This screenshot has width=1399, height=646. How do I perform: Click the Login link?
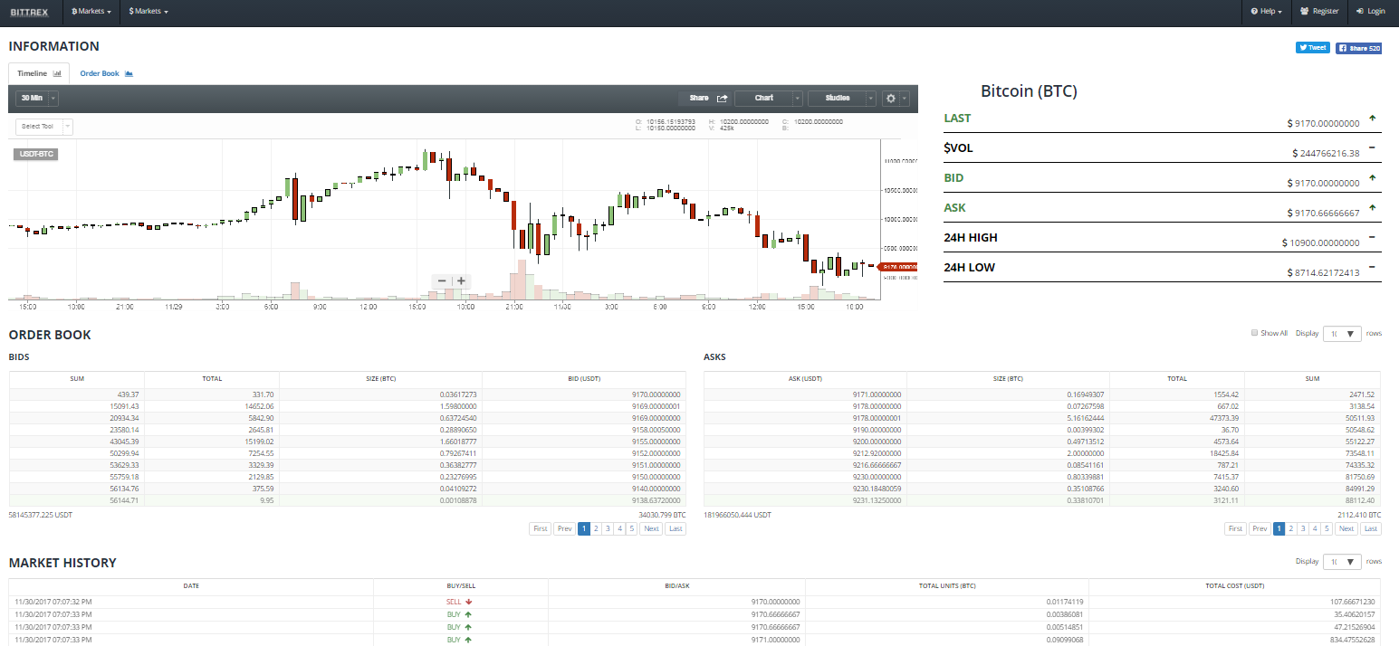[x=1371, y=12]
